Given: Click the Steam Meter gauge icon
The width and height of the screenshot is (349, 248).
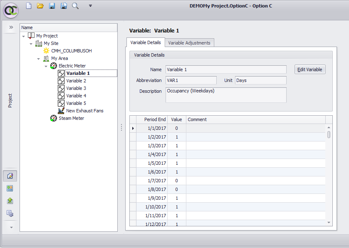Looking at the screenshot, I should pos(54,118).
